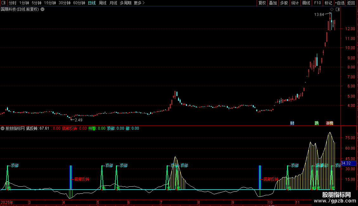358x206 pixels.
Task: Click the 34.32 value label on axis
Action: tap(346, 163)
